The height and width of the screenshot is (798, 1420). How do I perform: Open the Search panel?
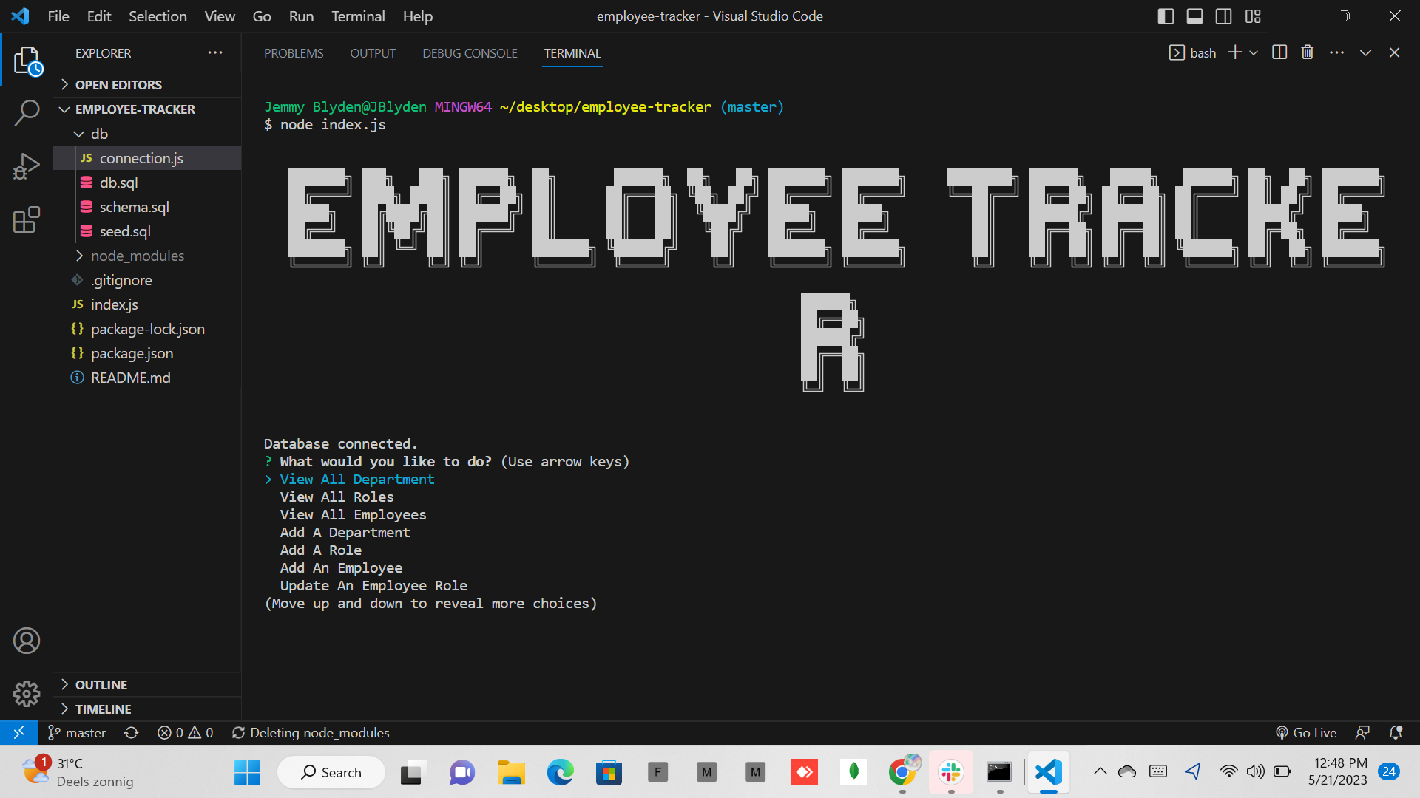27,112
